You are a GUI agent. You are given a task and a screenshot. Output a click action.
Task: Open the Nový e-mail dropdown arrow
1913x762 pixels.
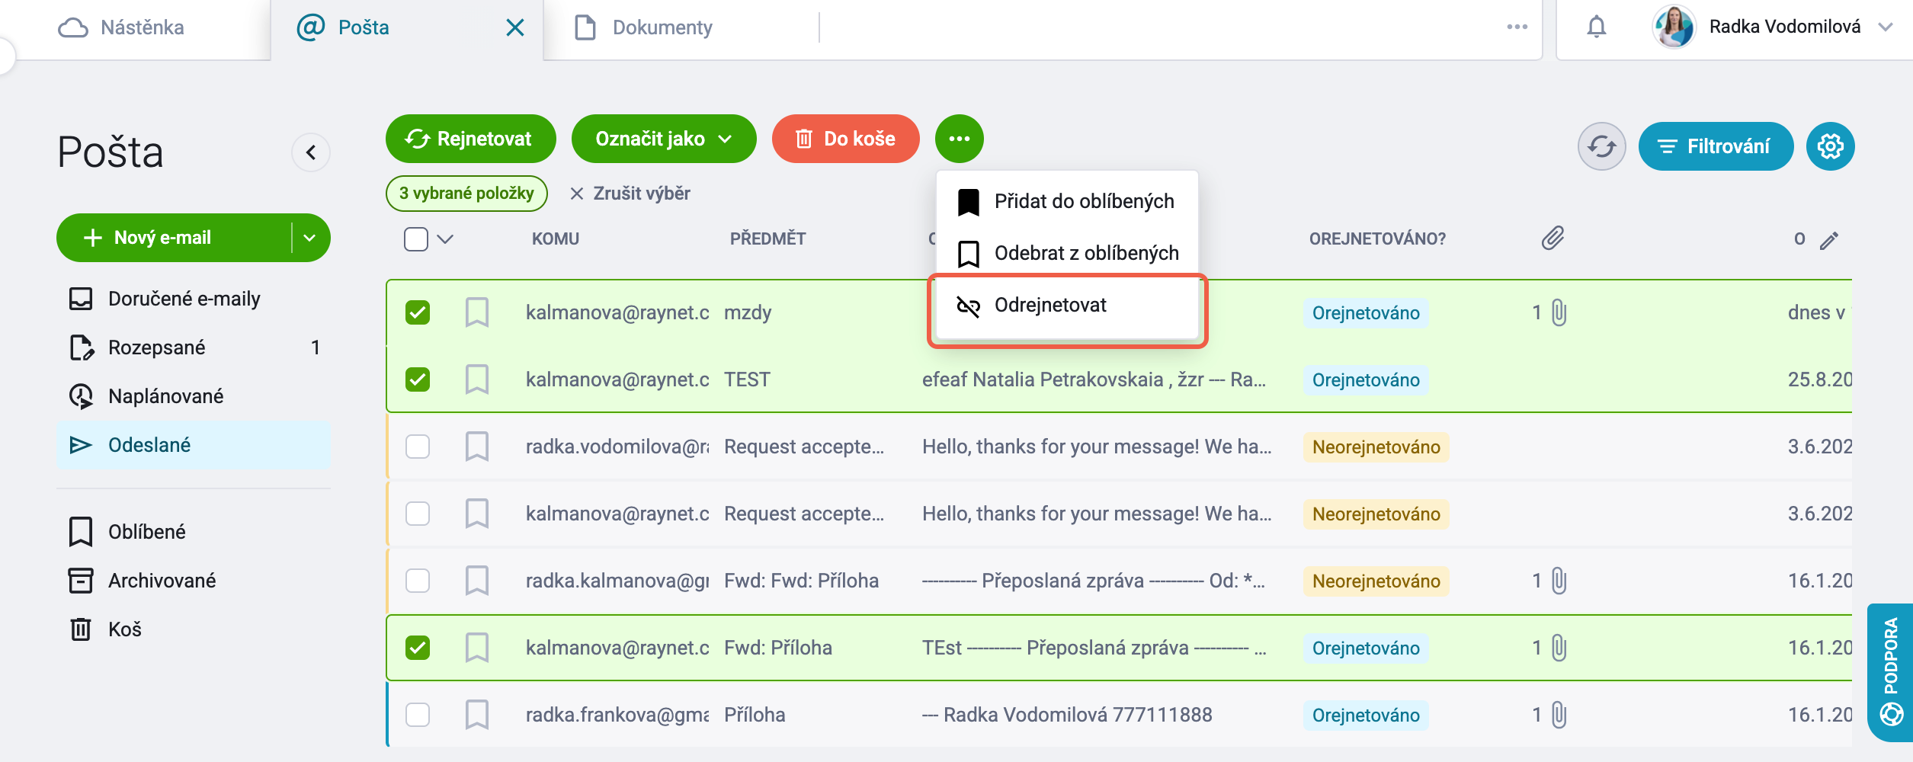coord(310,238)
